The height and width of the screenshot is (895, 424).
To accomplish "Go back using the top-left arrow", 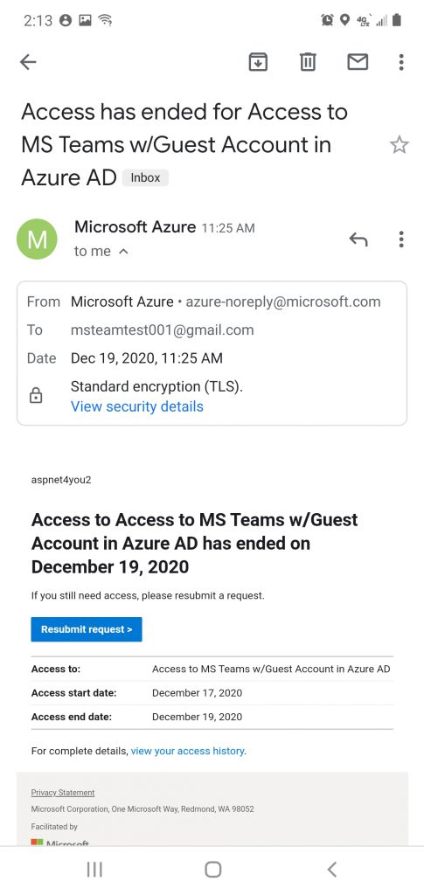I will [28, 62].
